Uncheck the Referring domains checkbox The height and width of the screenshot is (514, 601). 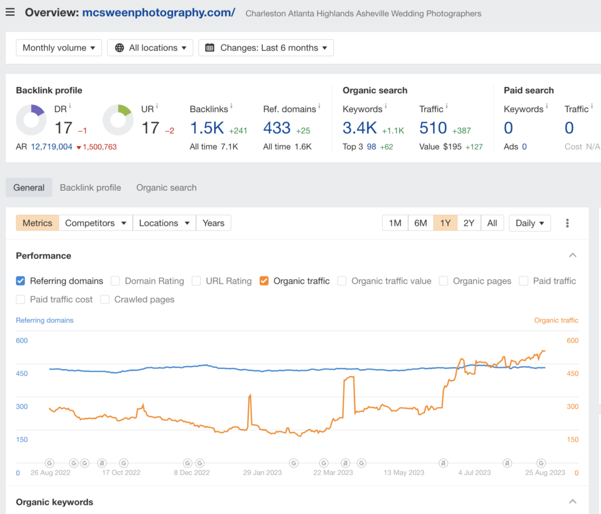(x=21, y=281)
